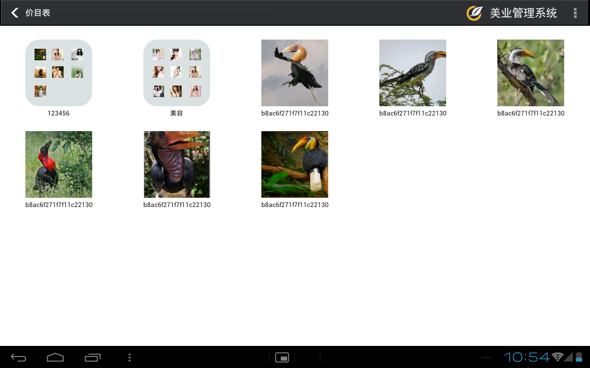Open the spotted hornbill on thorny branch photo
Image resolution: width=590 pixels, height=368 pixels.
413,73
